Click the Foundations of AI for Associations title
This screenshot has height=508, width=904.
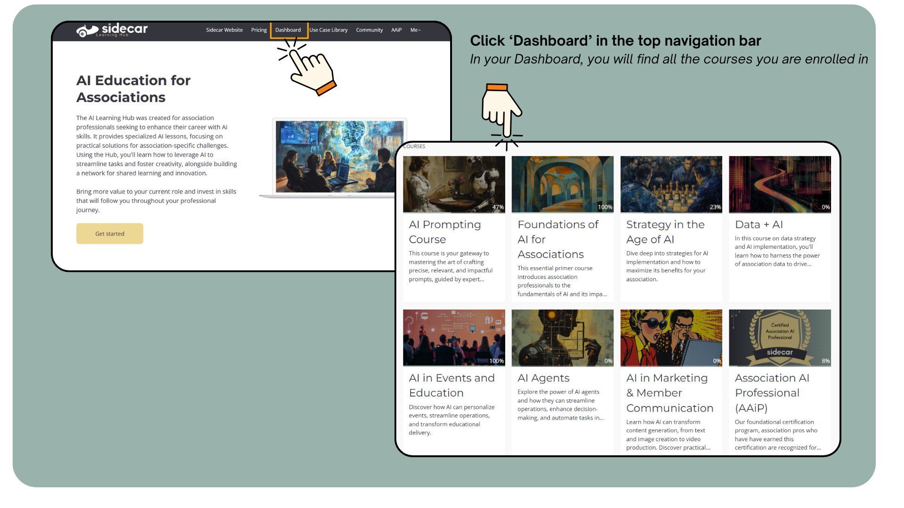(557, 239)
